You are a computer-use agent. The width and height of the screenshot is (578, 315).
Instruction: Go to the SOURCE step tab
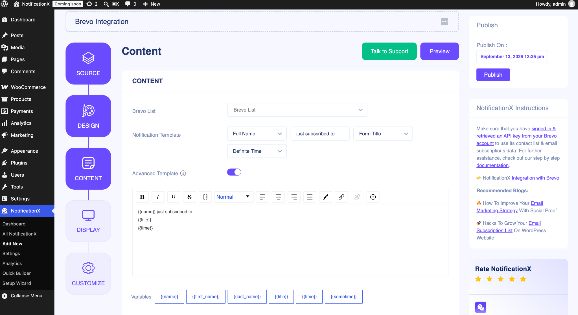point(88,64)
